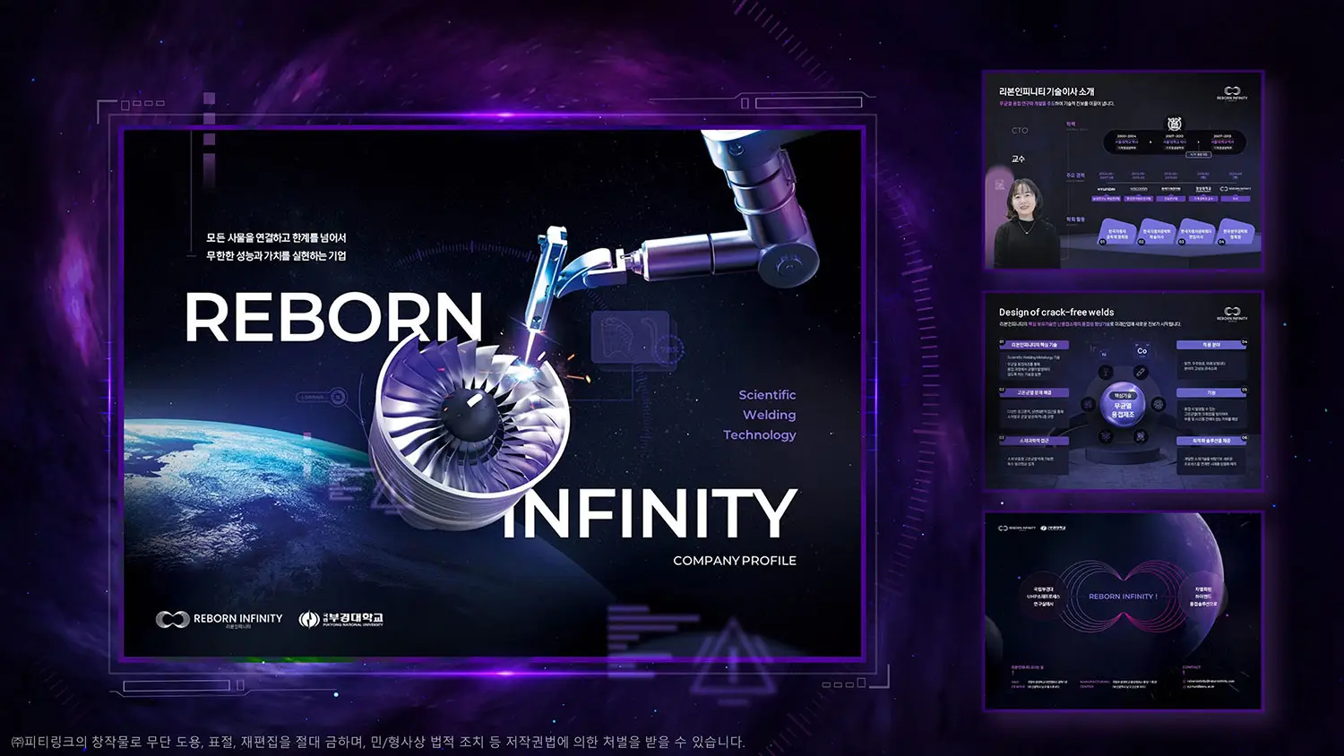
Task: Open the '리본인피니티 기술이사 소개' slide thumbnail
Action: pos(1124,170)
